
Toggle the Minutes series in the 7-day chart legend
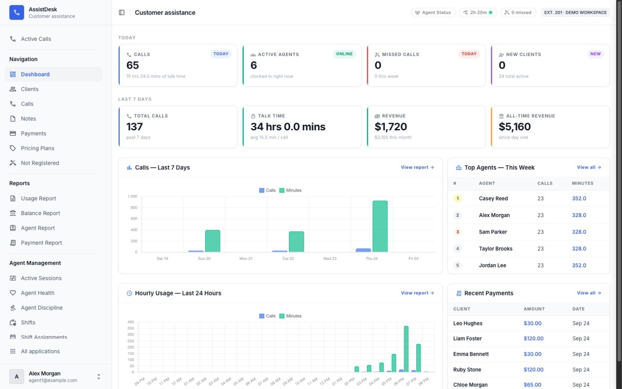(x=290, y=190)
